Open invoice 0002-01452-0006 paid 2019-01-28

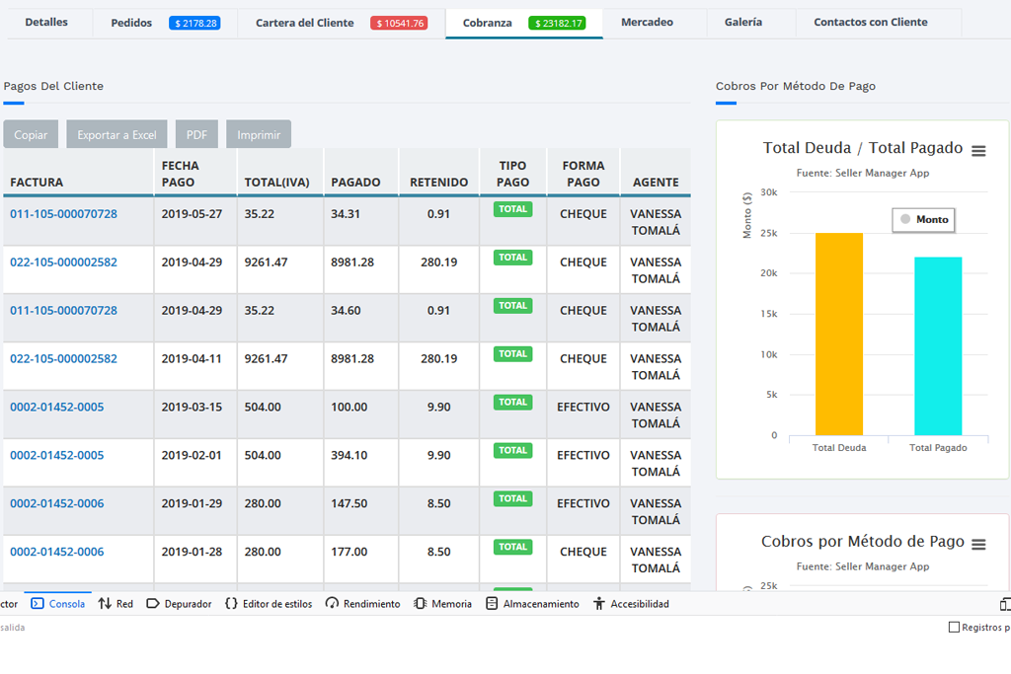tap(56, 553)
